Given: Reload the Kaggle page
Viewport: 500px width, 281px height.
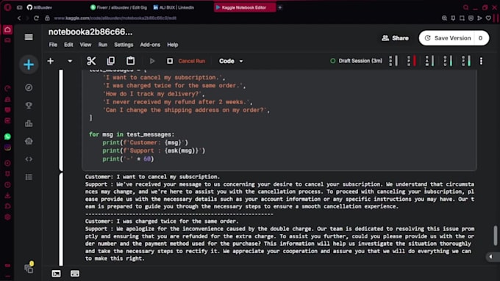Looking at the screenshot, I should coord(36,18).
